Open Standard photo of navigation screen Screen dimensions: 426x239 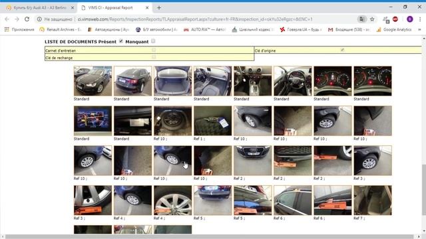point(93,121)
